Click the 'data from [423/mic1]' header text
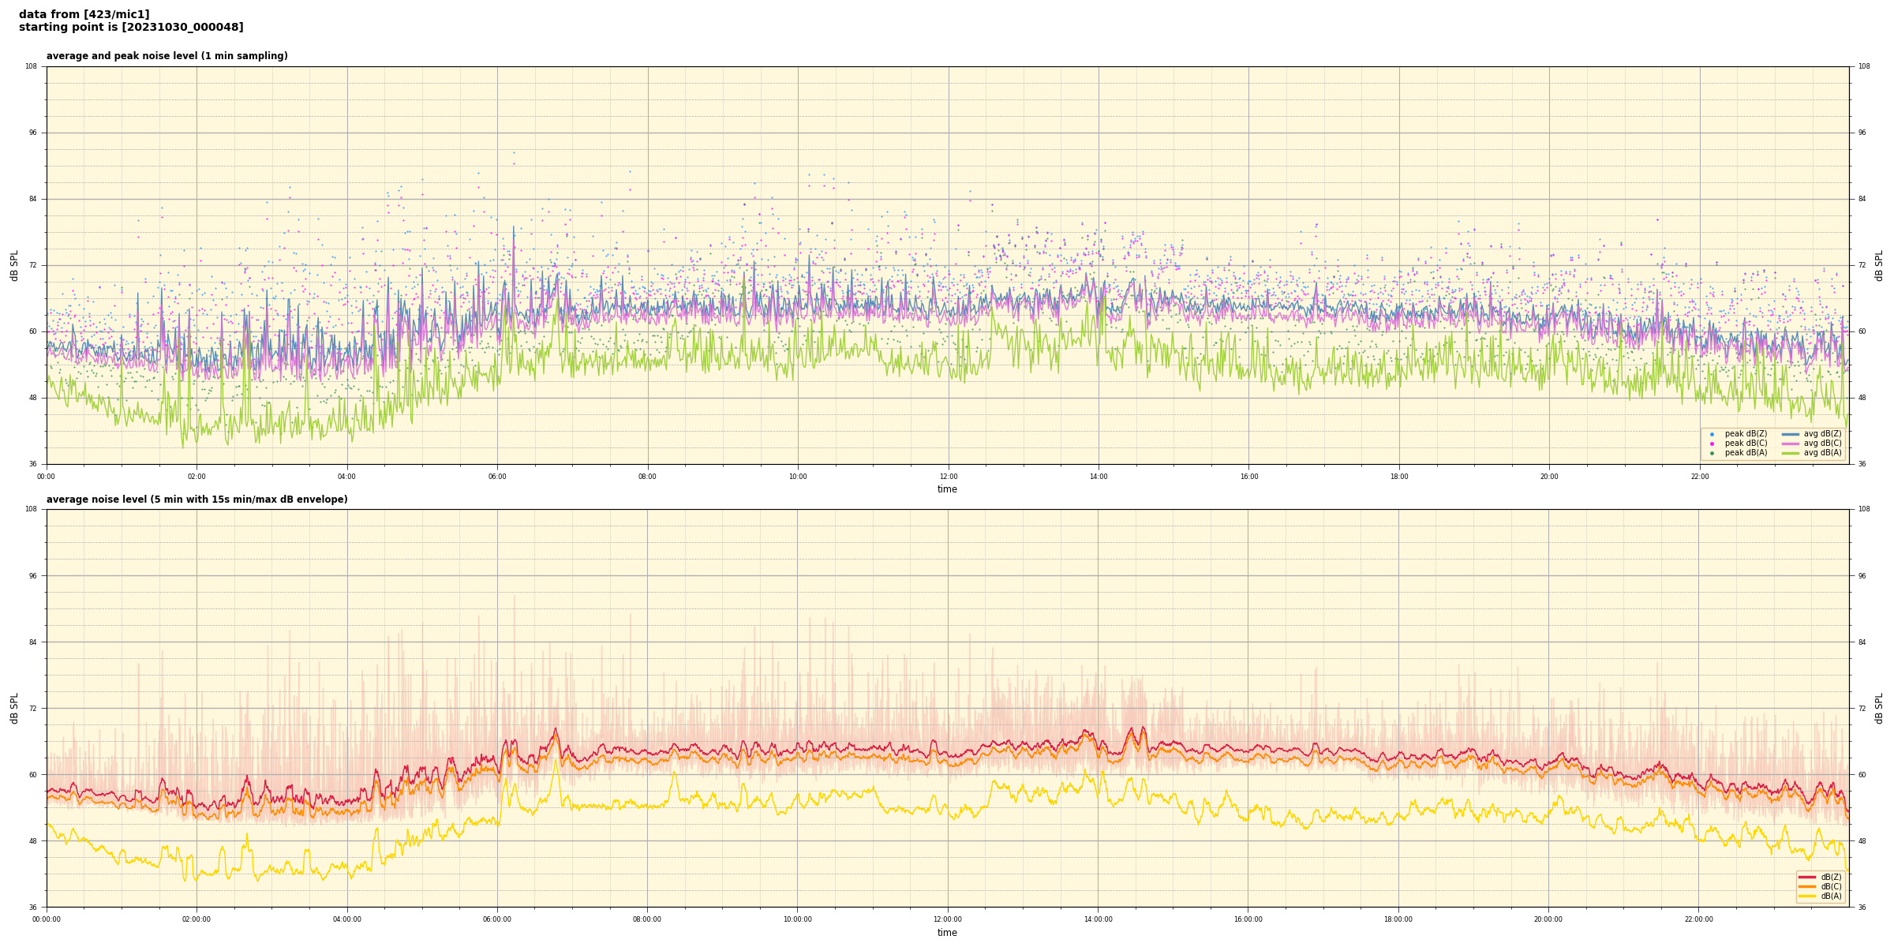This screenshot has height=947, width=1894. click(x=84, y=14)
